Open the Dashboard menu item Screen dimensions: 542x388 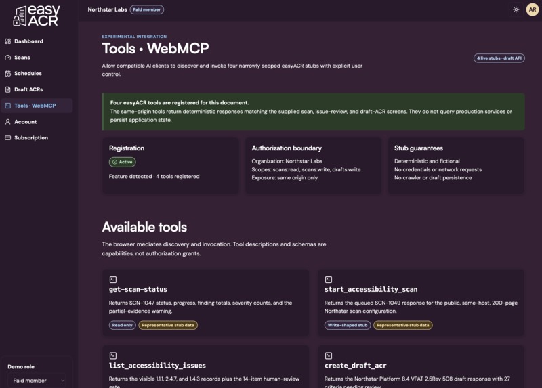(37, 41)
